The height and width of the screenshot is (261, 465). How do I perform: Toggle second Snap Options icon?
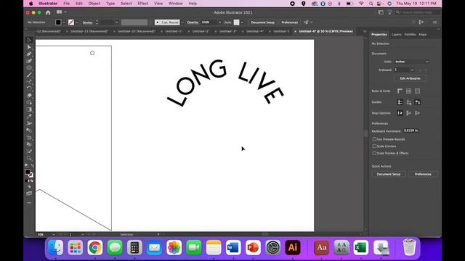coord(408,113)
